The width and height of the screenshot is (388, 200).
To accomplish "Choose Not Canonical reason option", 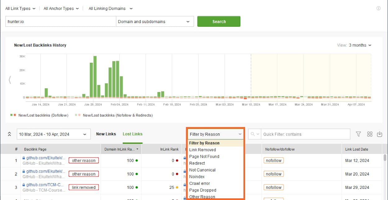I will point(215,170).
